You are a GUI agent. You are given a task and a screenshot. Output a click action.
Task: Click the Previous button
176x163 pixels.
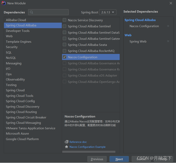(x=97, y=159)
